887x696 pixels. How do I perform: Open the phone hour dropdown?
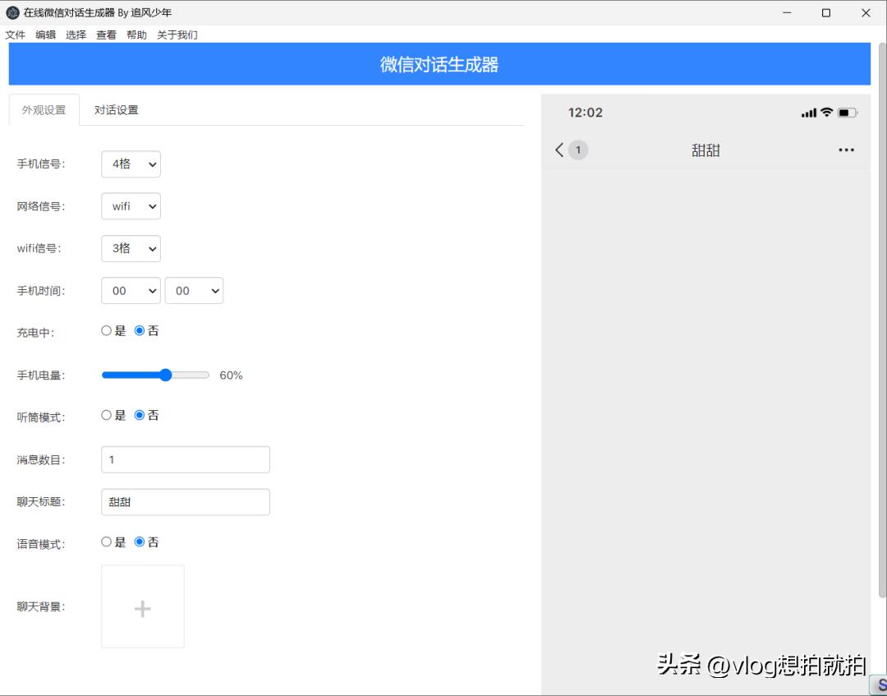131,290
